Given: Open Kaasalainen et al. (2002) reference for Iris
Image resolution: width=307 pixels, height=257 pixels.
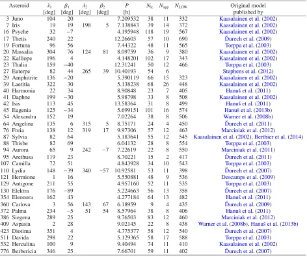Looking at the screenshot, I should [x=248, y=25].
